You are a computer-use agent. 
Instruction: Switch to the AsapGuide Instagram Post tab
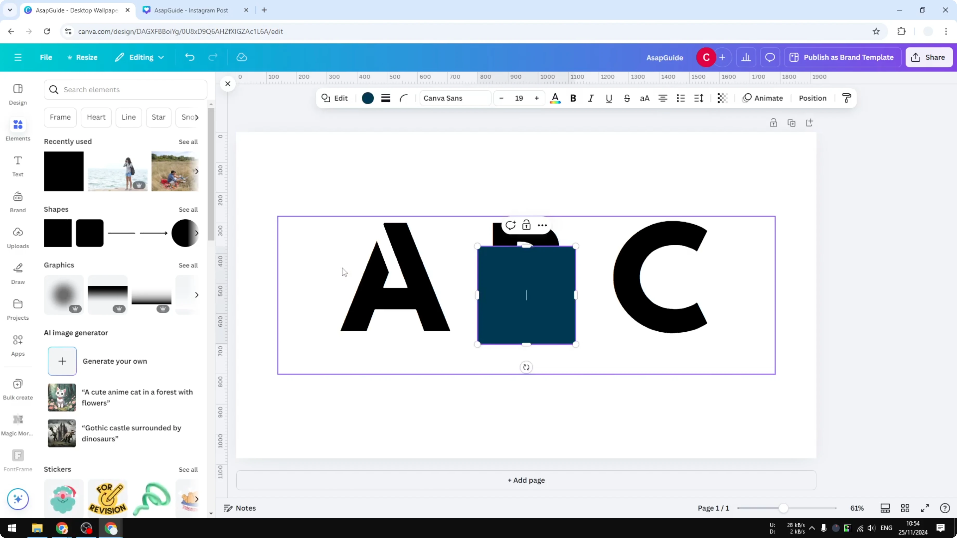pyautogui.click(x=191, y=10)
